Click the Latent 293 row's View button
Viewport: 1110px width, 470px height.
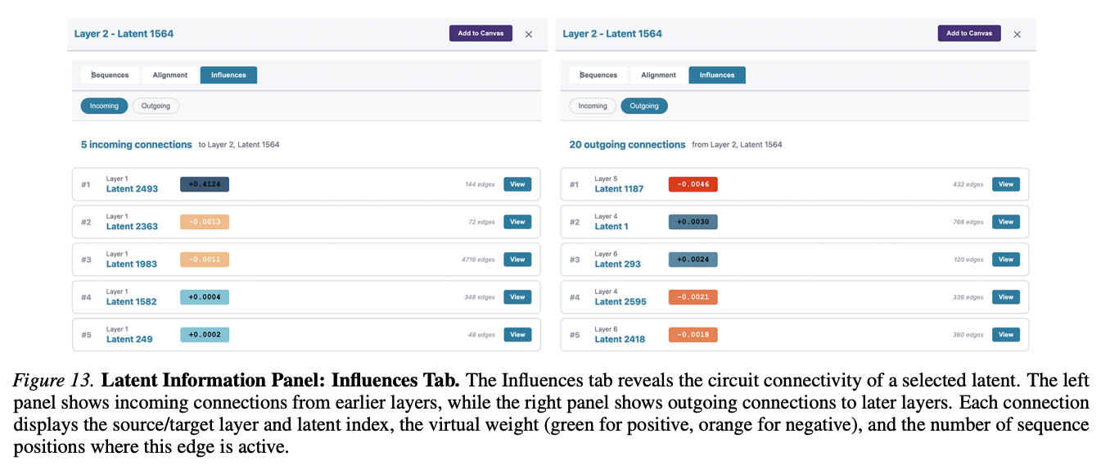[1005, 260]
